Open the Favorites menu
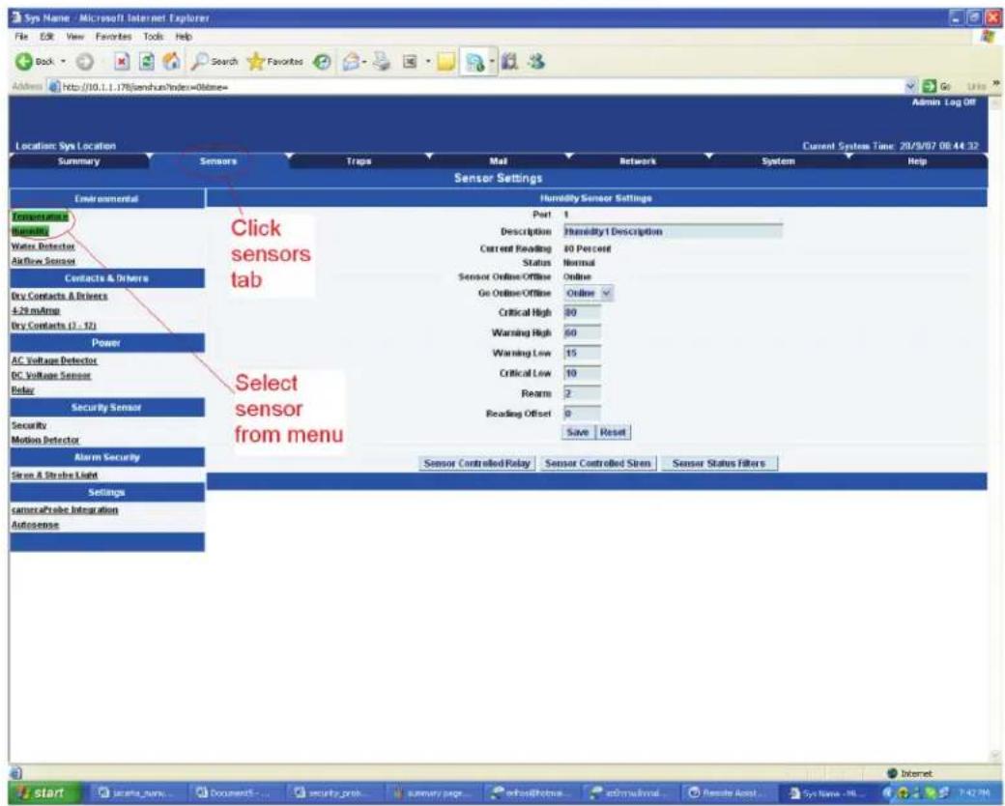This screenshot has height=806, width=1005. pos(113,37)
